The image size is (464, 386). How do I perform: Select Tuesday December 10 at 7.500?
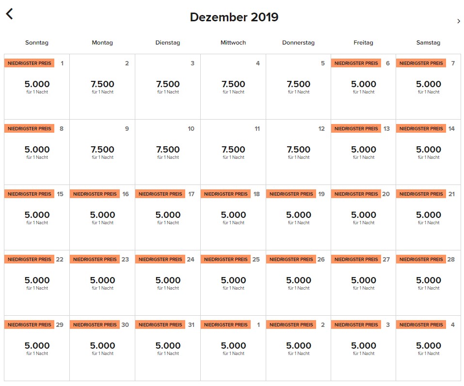coord(168,152)
